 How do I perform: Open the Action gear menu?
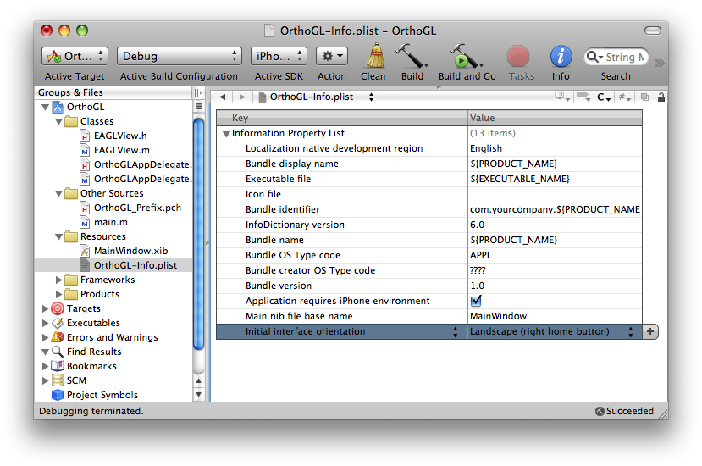(x=332, y=56)
